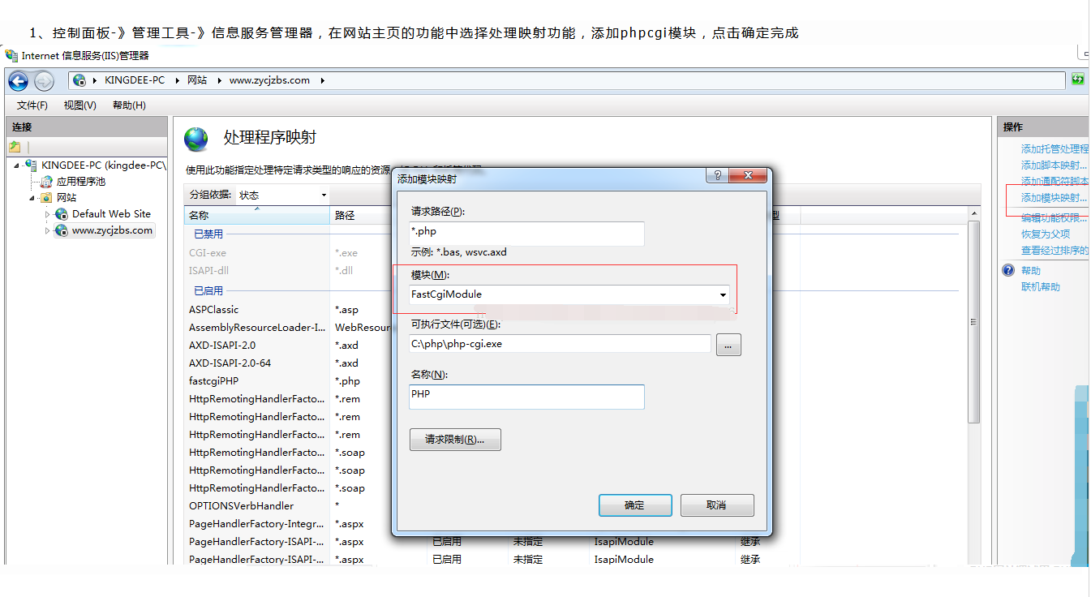Click 添加脚本映射... action link
1091x597 pixels.
point(1054,165)
